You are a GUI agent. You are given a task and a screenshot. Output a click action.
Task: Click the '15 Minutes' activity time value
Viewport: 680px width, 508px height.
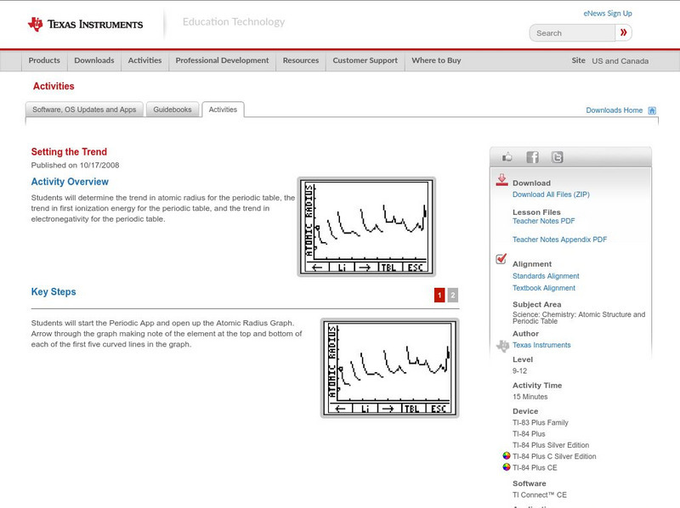pos(530,397)
